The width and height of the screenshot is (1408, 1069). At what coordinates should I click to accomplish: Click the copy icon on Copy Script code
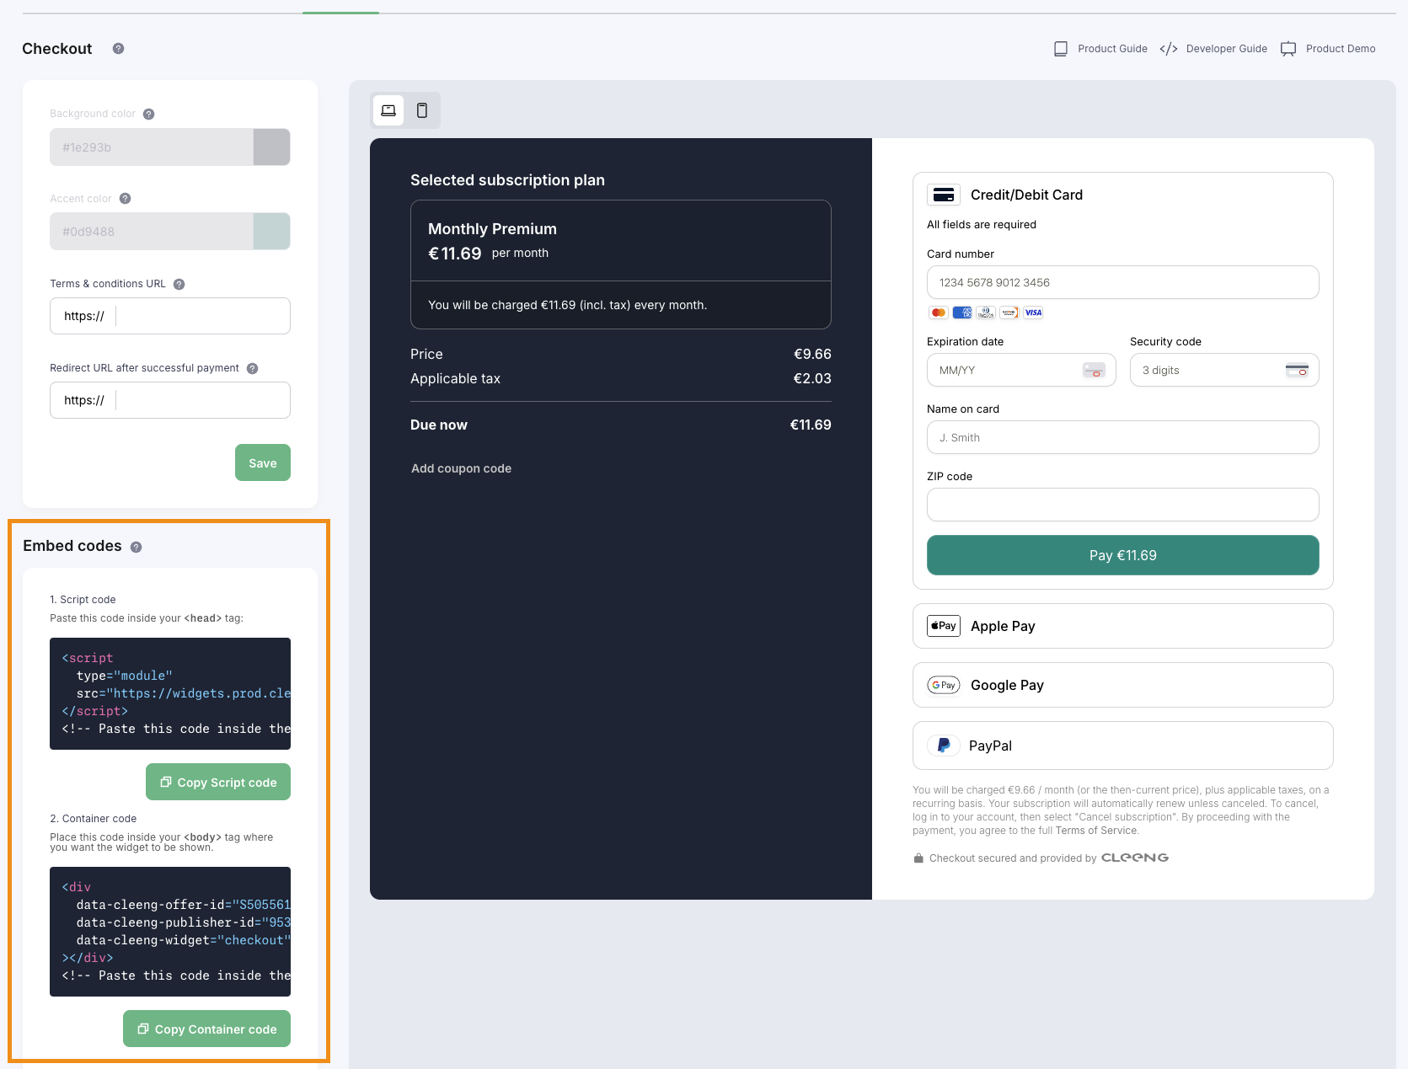(166, 782)
